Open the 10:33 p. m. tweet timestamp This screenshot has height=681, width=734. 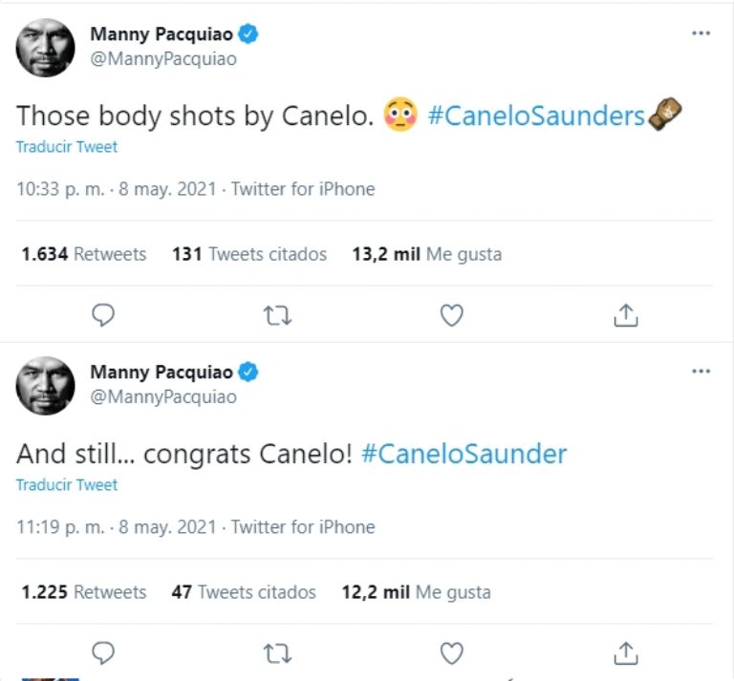[62, 189]
